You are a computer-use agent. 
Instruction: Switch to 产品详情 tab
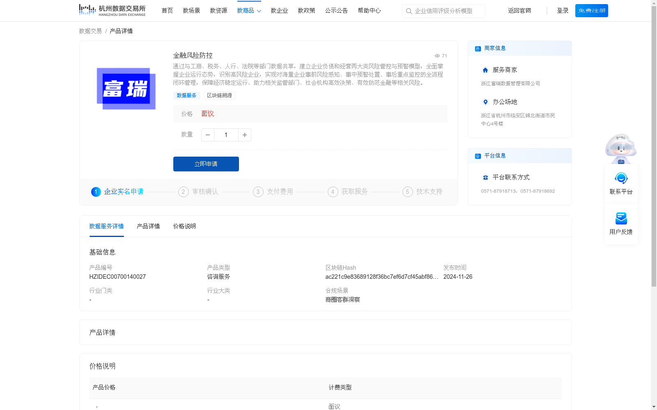click(x=148, y=226)
